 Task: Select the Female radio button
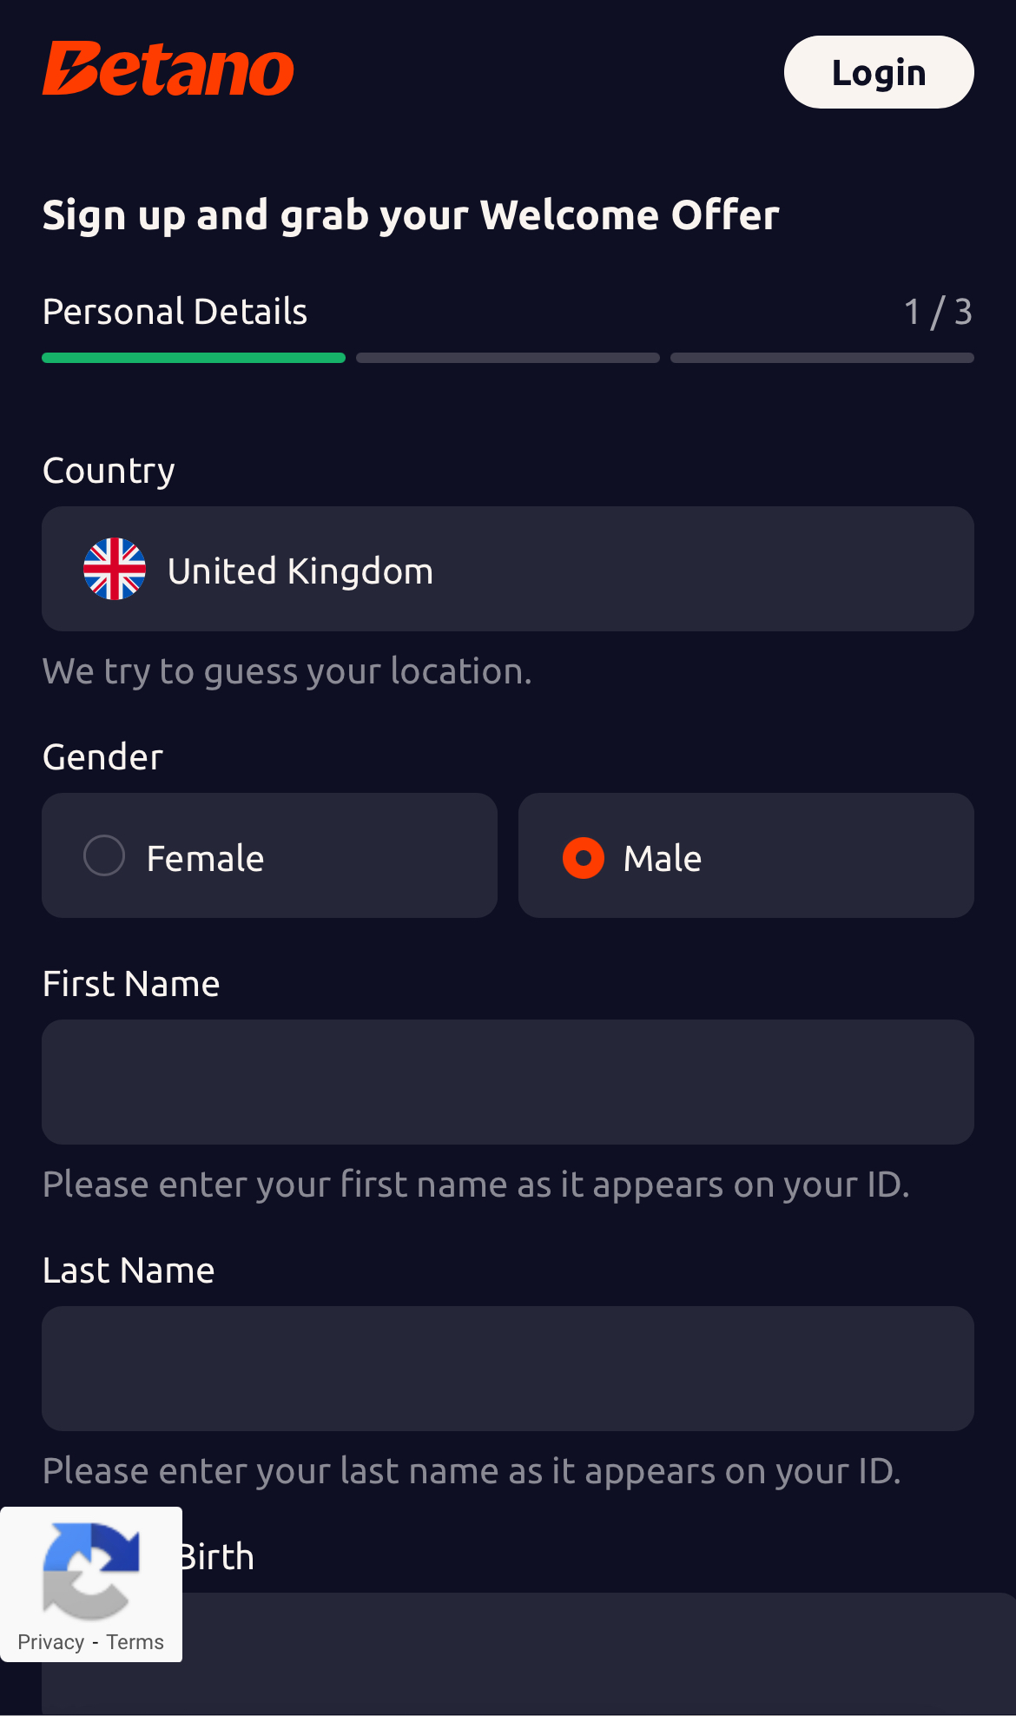(x=104, y=856)
